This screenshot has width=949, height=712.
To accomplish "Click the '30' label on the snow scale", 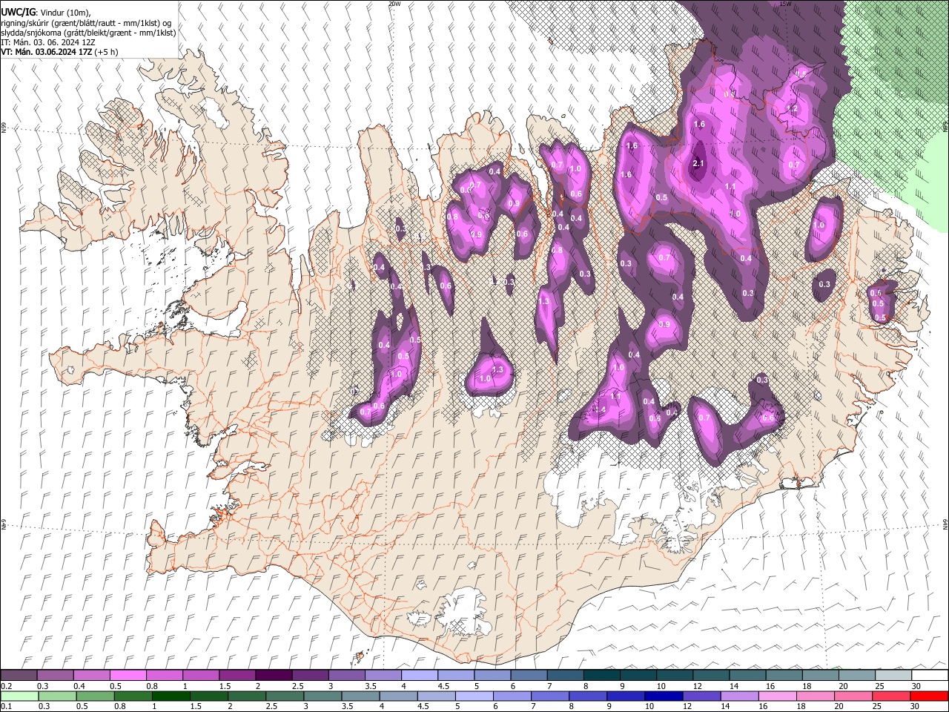I will click(x=916, y=686).
